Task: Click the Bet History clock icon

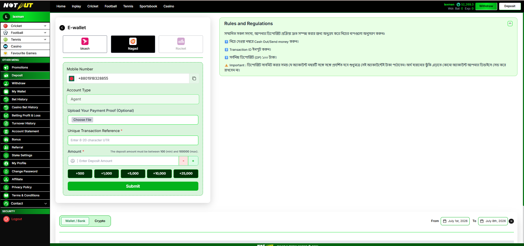Action: (6, 100)
